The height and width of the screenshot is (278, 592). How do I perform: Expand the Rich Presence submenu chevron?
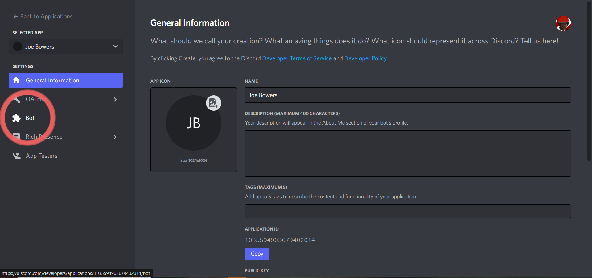(115, 137)
